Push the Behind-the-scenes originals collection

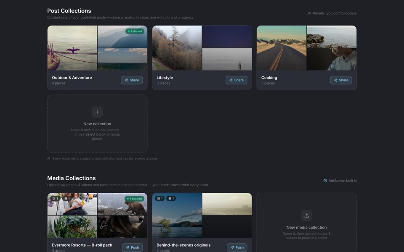tap(237, 248)
